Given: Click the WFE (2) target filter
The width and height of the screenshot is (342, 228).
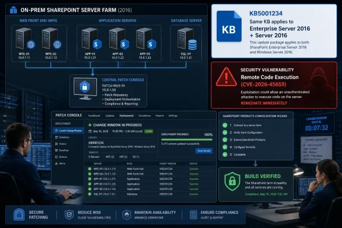Looking at the screenshot, I should 110,157.
